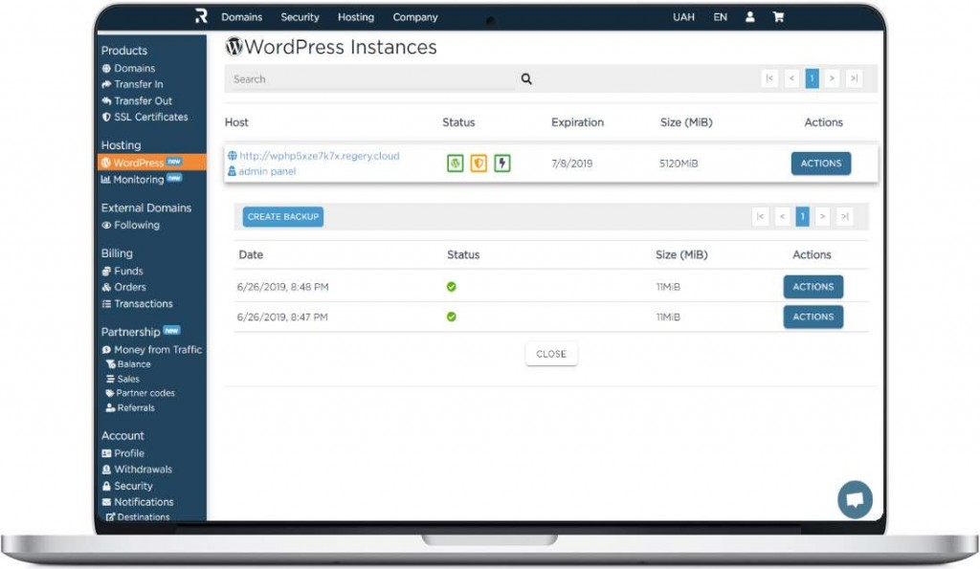
Task: Open Destinations in the sidebar
Action: click(138, 516)
